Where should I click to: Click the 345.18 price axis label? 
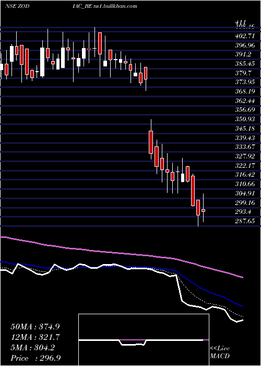(x=245, y=129)
